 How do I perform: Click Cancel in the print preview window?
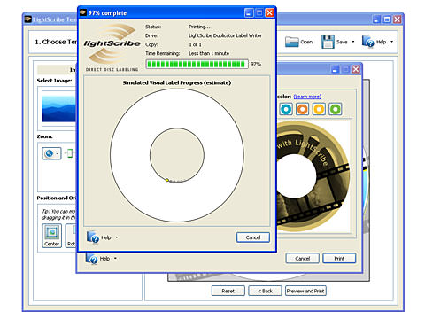(303, 259)
